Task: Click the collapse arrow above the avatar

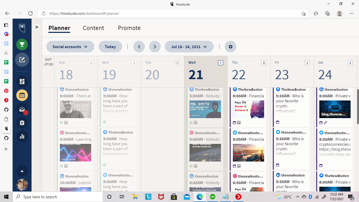Action: [x=22, y=171]
